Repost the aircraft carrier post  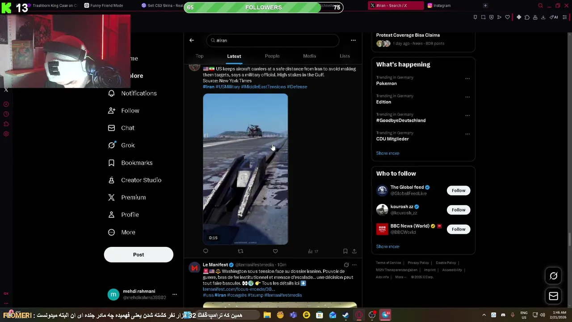coord(240,251)
